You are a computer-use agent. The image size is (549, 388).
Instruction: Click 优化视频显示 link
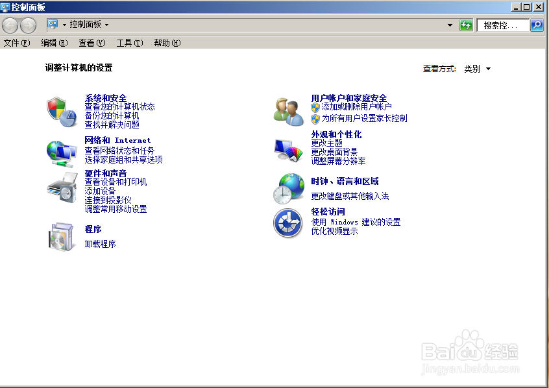335,232
